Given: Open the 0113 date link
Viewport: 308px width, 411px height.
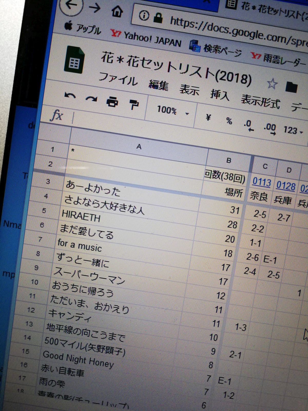Looking at the screenshot, I should [262, 182].
